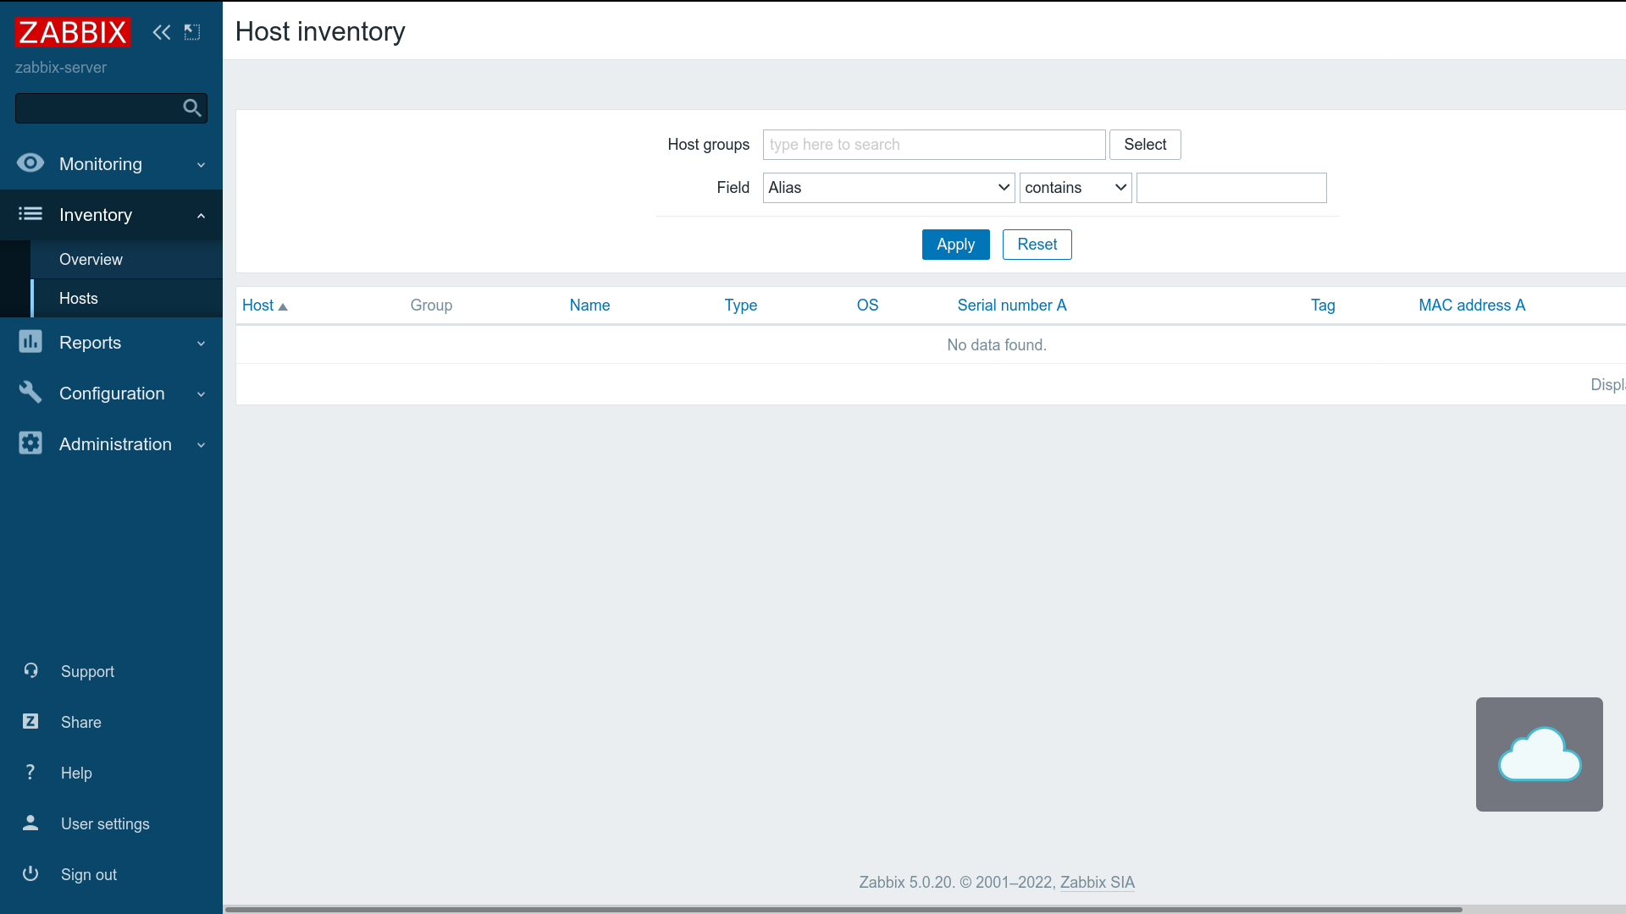This screenshot has height=914, width=1626.
Task: Select Hosts submenu item
Action: pyautogui.click(x=79, y=299)
